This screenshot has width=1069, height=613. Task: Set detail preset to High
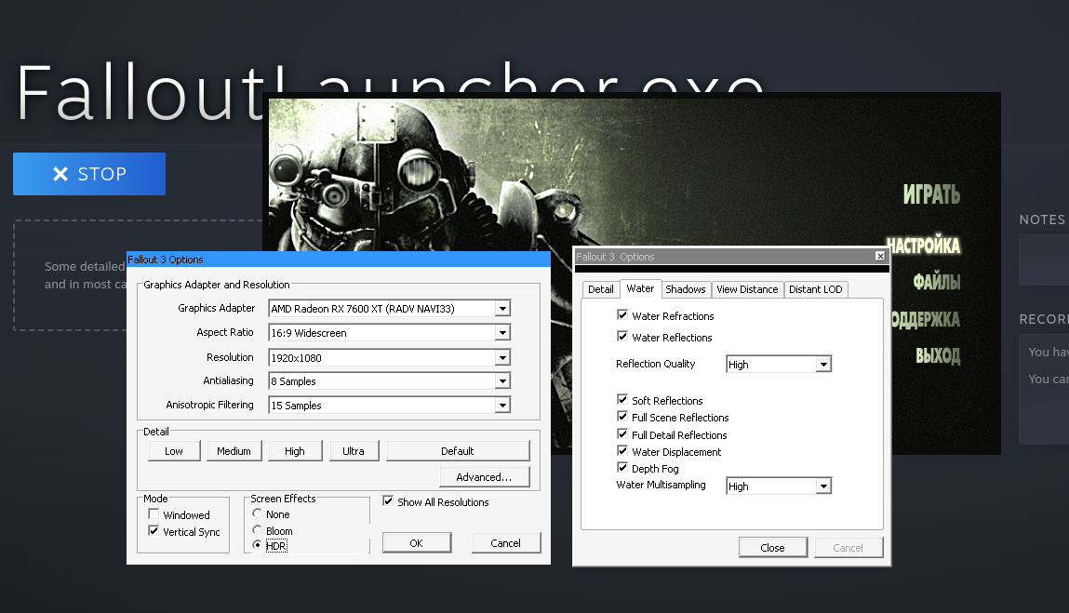point(295,451)
